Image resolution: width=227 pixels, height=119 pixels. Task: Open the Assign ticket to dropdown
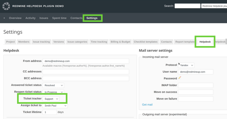55,106
